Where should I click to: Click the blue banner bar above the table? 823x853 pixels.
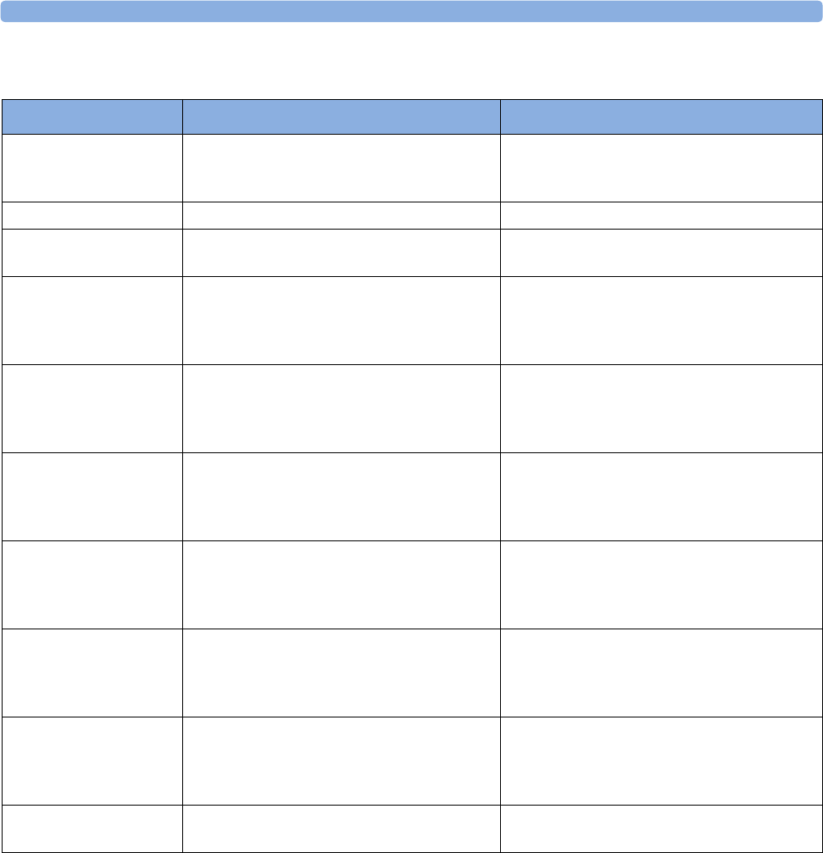(x=412, y=11)
